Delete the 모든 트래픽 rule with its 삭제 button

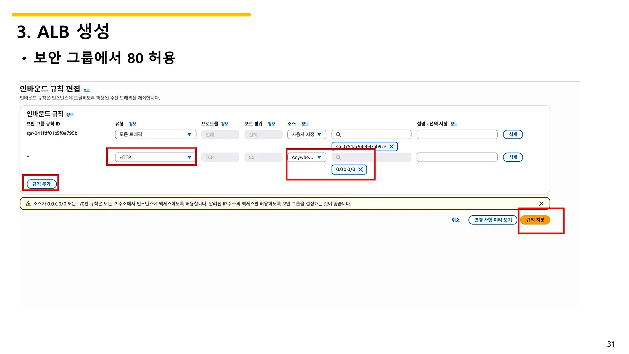[x=513, y=134]
